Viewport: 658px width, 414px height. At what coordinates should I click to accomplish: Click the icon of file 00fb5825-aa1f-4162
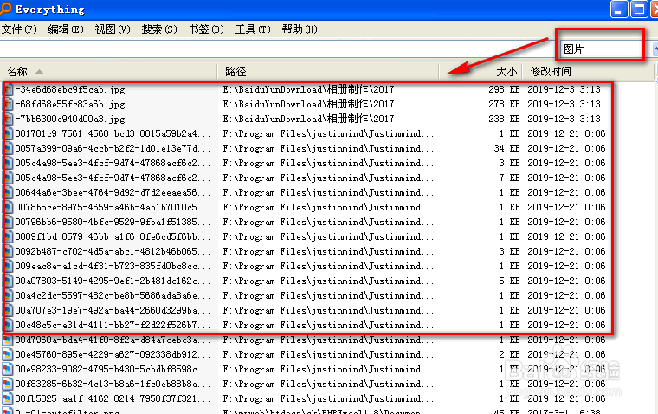coord(8,399)
